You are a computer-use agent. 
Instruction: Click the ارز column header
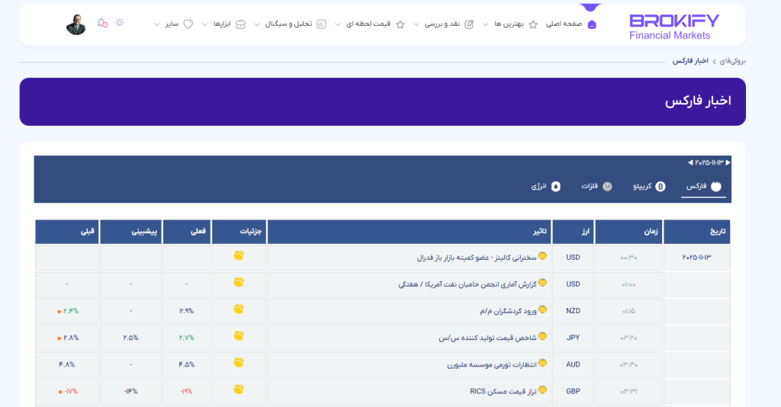(x=573, y=232)
